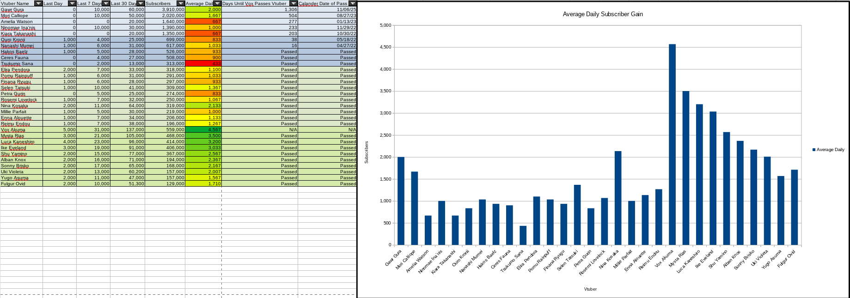850x298 pixels.
Task: Open the Last 30 Days filter dropdown
Action: pyautogui.click(x=141, y=3)
